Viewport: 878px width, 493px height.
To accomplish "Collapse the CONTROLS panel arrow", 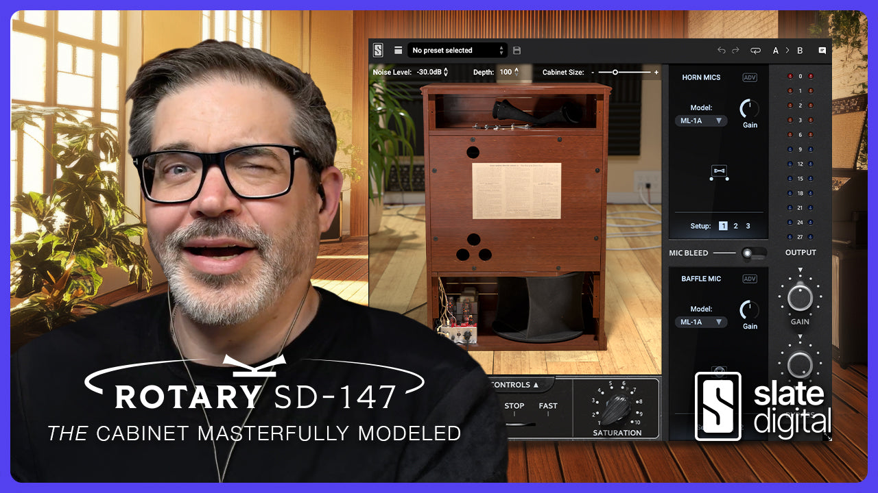I will pyautogui.click(x=536, y=385).
